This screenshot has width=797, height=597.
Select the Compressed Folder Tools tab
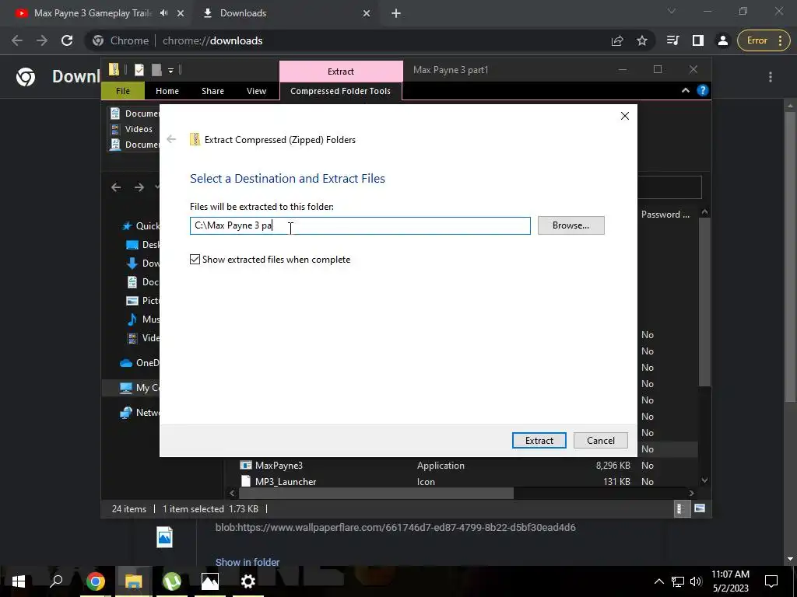click(x=341, y=91)
